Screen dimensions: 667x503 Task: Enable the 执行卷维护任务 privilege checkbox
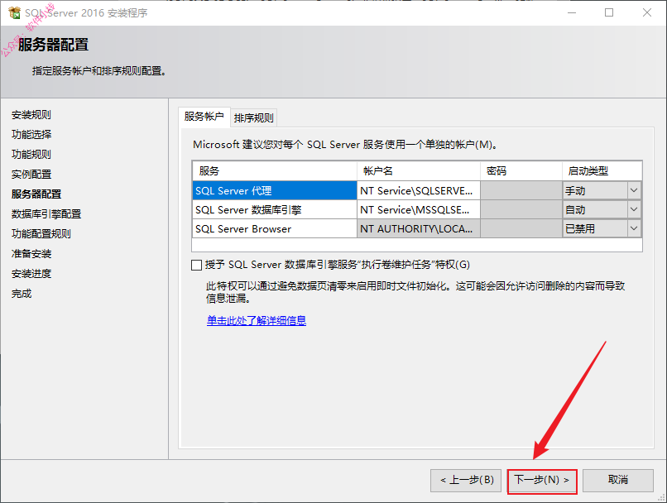(x=196, y=266)
